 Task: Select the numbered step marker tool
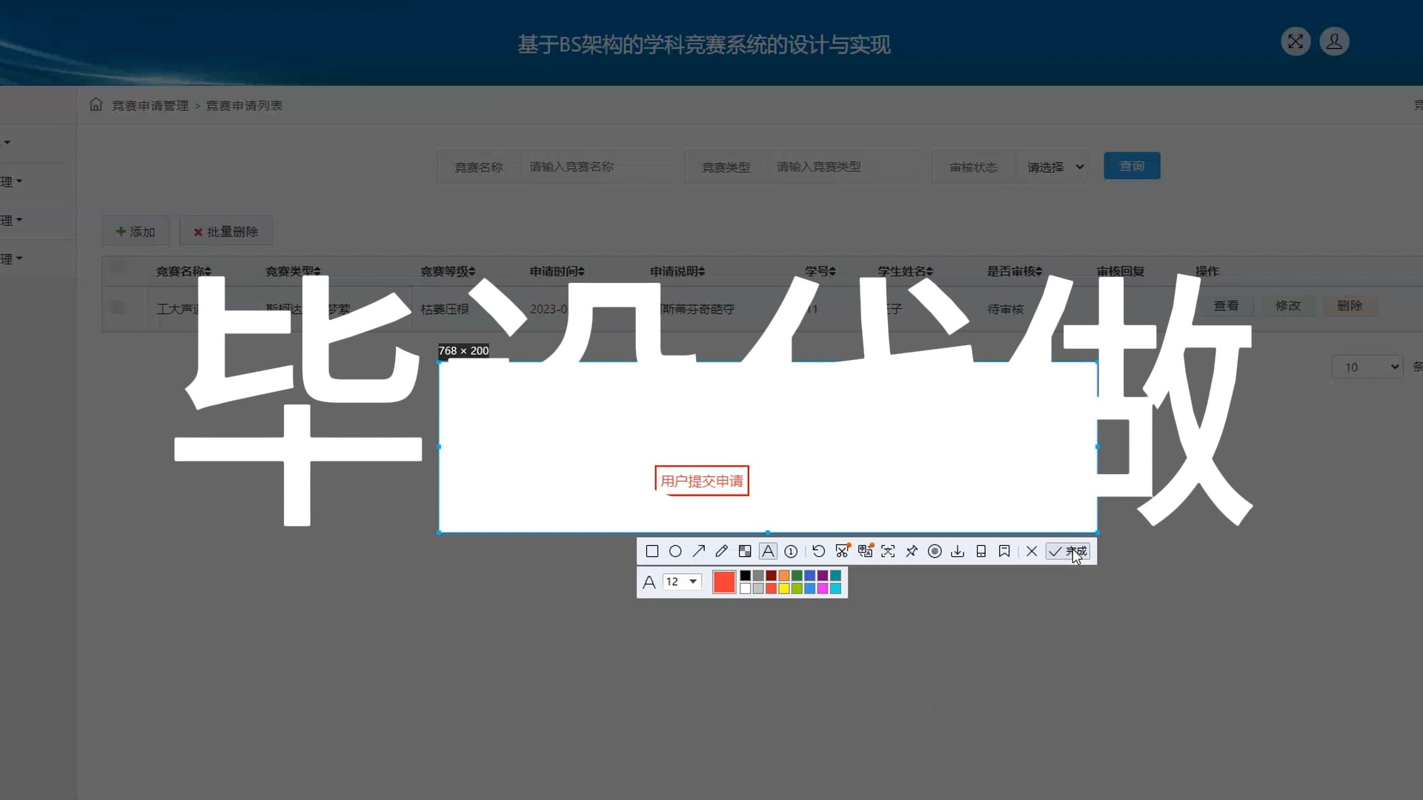point(791,551)
